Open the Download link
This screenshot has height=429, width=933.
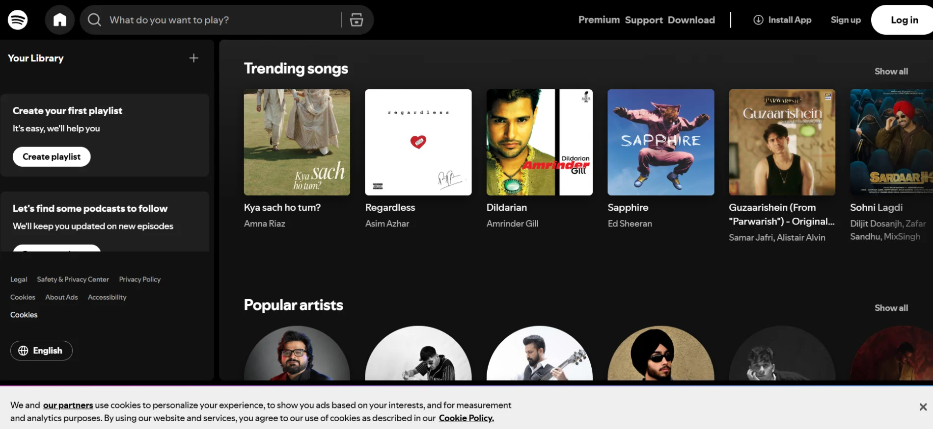click(691, 20)
